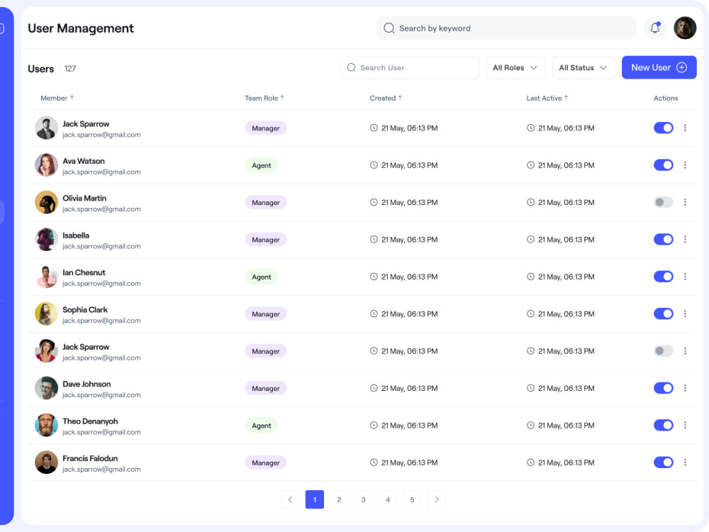Sort by the Member column
Viewport: 709px width, 532px height.
tap(57, 98)
